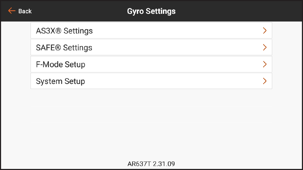
Task: Tap the Back label in the header
Action: coord(25,11)
